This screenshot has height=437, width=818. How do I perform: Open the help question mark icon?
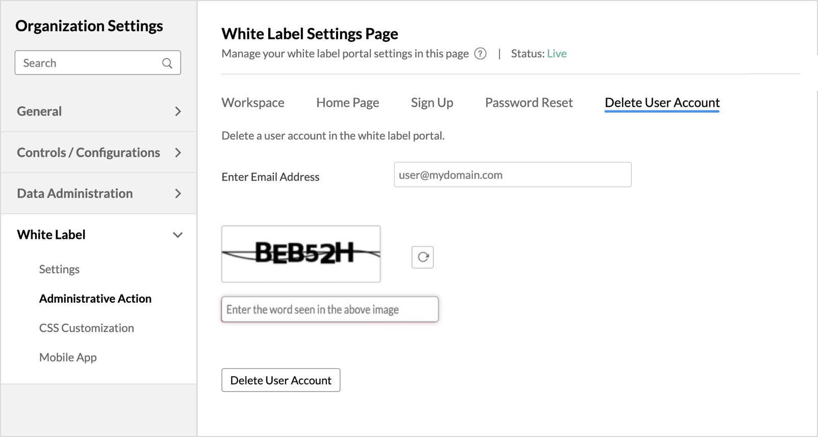pyautogui.click(x=480, y=54)
